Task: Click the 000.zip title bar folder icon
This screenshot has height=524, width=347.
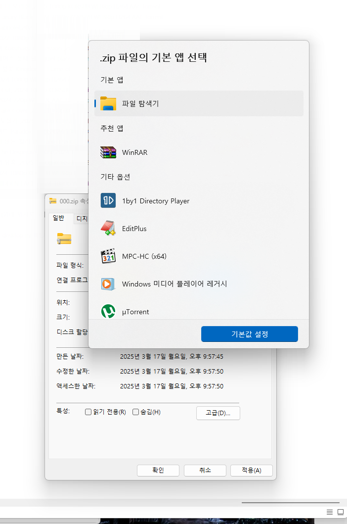Action: 53,201
